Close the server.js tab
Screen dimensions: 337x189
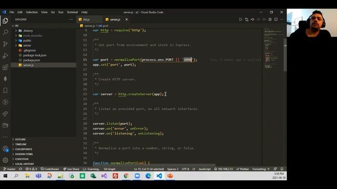126,19
